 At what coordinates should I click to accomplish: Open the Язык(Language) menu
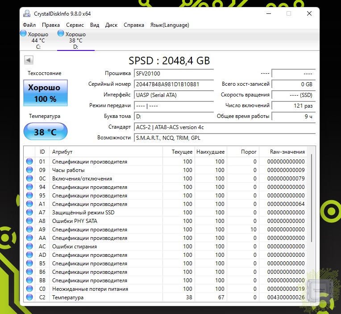[x=170, y=25]
